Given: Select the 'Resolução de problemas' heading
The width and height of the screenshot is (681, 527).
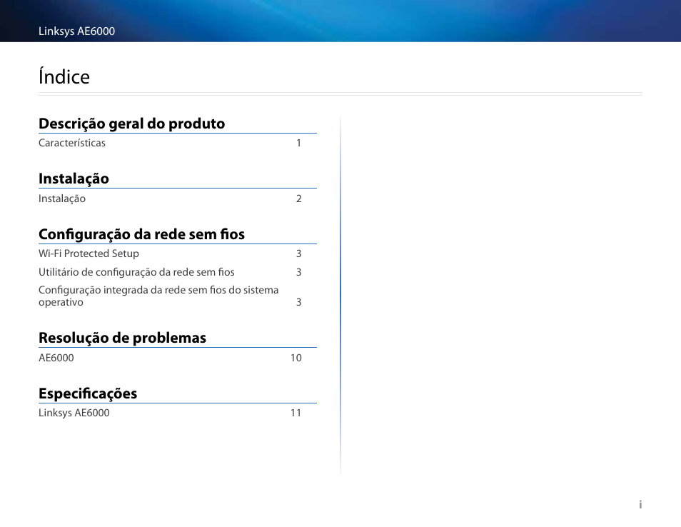Looking at the screenshot, I should coord(123,338).
